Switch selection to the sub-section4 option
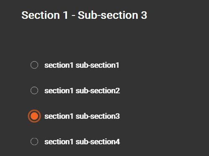The image size is (209, 156). [x=34, y=142]
